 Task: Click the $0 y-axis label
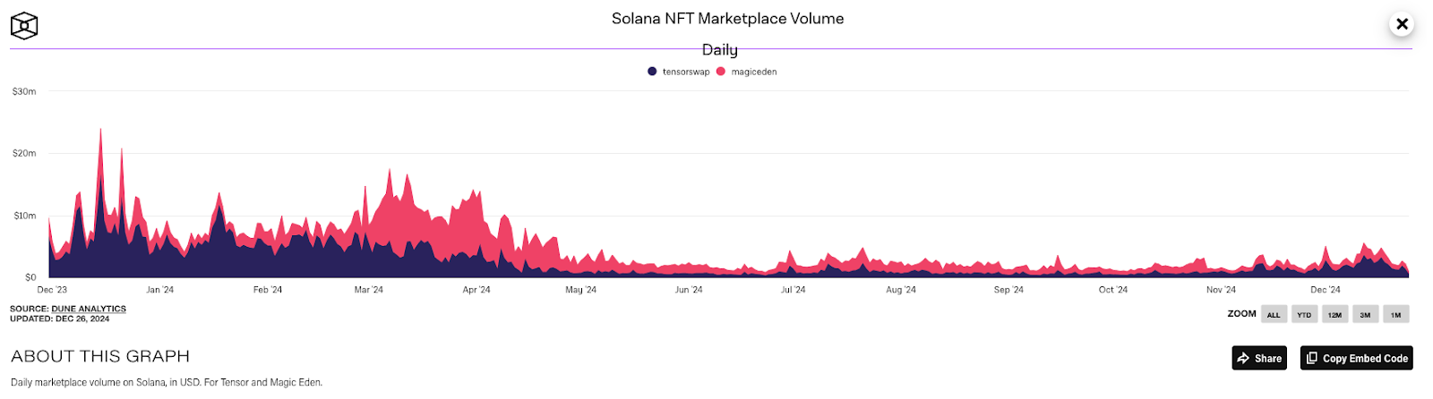point(30,277)
